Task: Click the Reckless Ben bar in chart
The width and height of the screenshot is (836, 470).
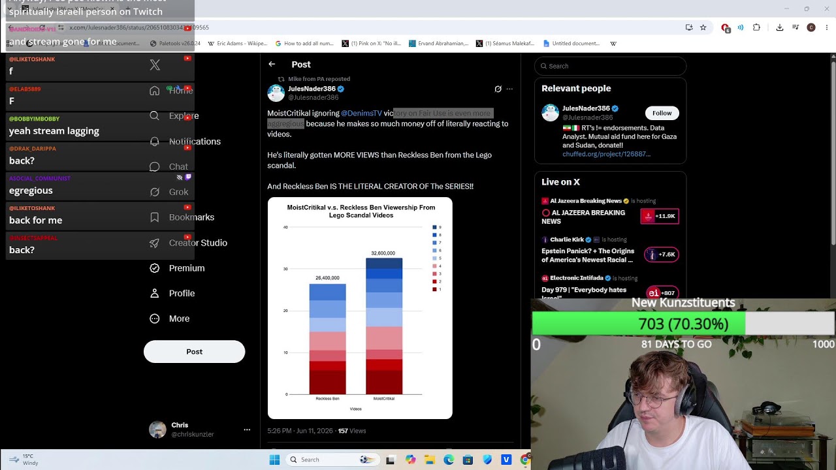Action: click(327, 339)
